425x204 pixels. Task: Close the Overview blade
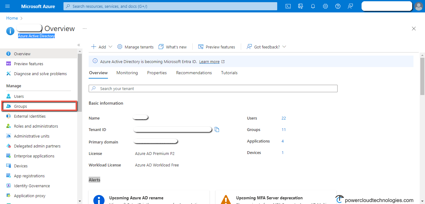coord(414,29)
